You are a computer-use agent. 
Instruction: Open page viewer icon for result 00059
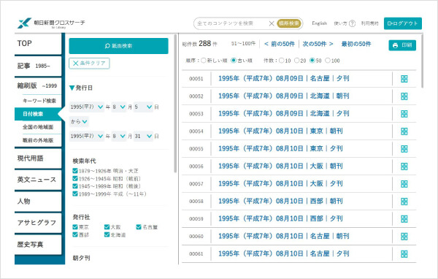pos(404,219)
